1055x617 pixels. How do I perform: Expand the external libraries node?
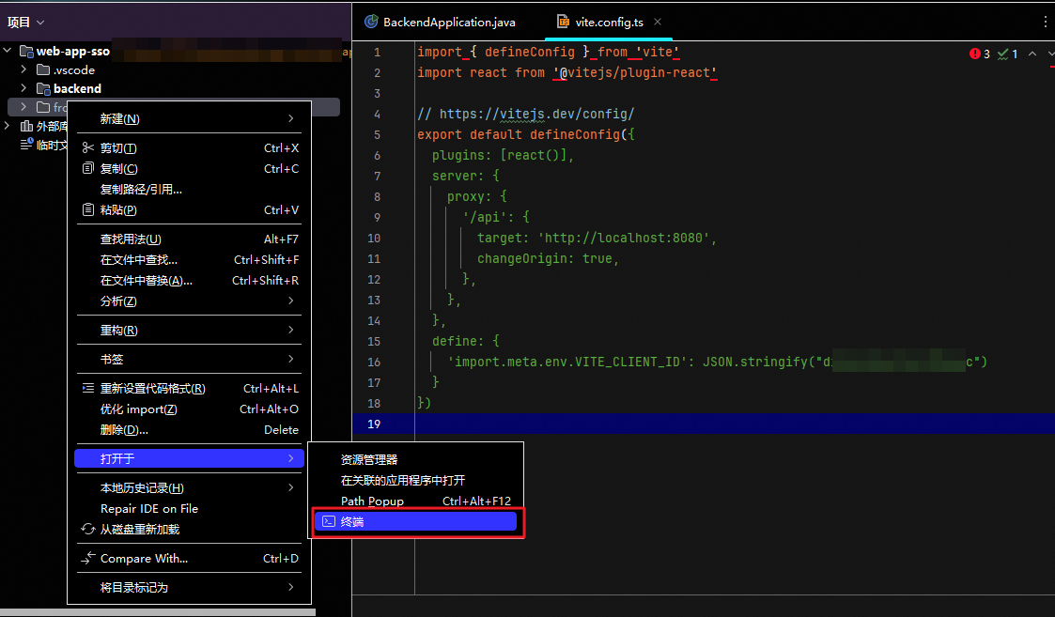[8, 125]
